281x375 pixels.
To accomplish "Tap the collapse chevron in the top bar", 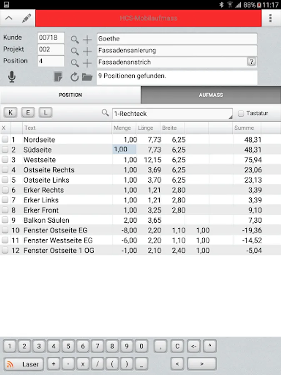I will tap(9, 18).
